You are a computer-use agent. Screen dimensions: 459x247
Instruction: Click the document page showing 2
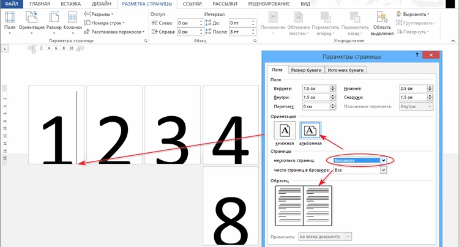(114, 125)
